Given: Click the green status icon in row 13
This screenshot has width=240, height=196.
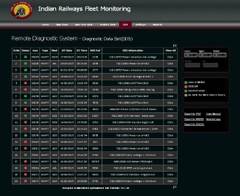Looking at the screenshot, I should coord(25,135).
